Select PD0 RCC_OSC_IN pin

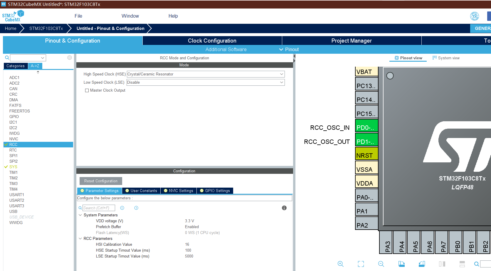point(366,126)
